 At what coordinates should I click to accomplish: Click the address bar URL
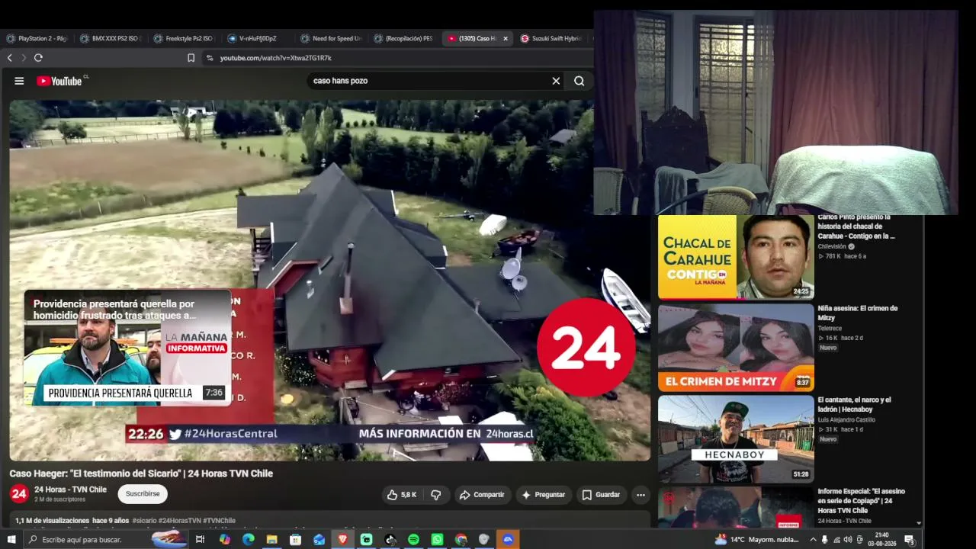[276, 58]
